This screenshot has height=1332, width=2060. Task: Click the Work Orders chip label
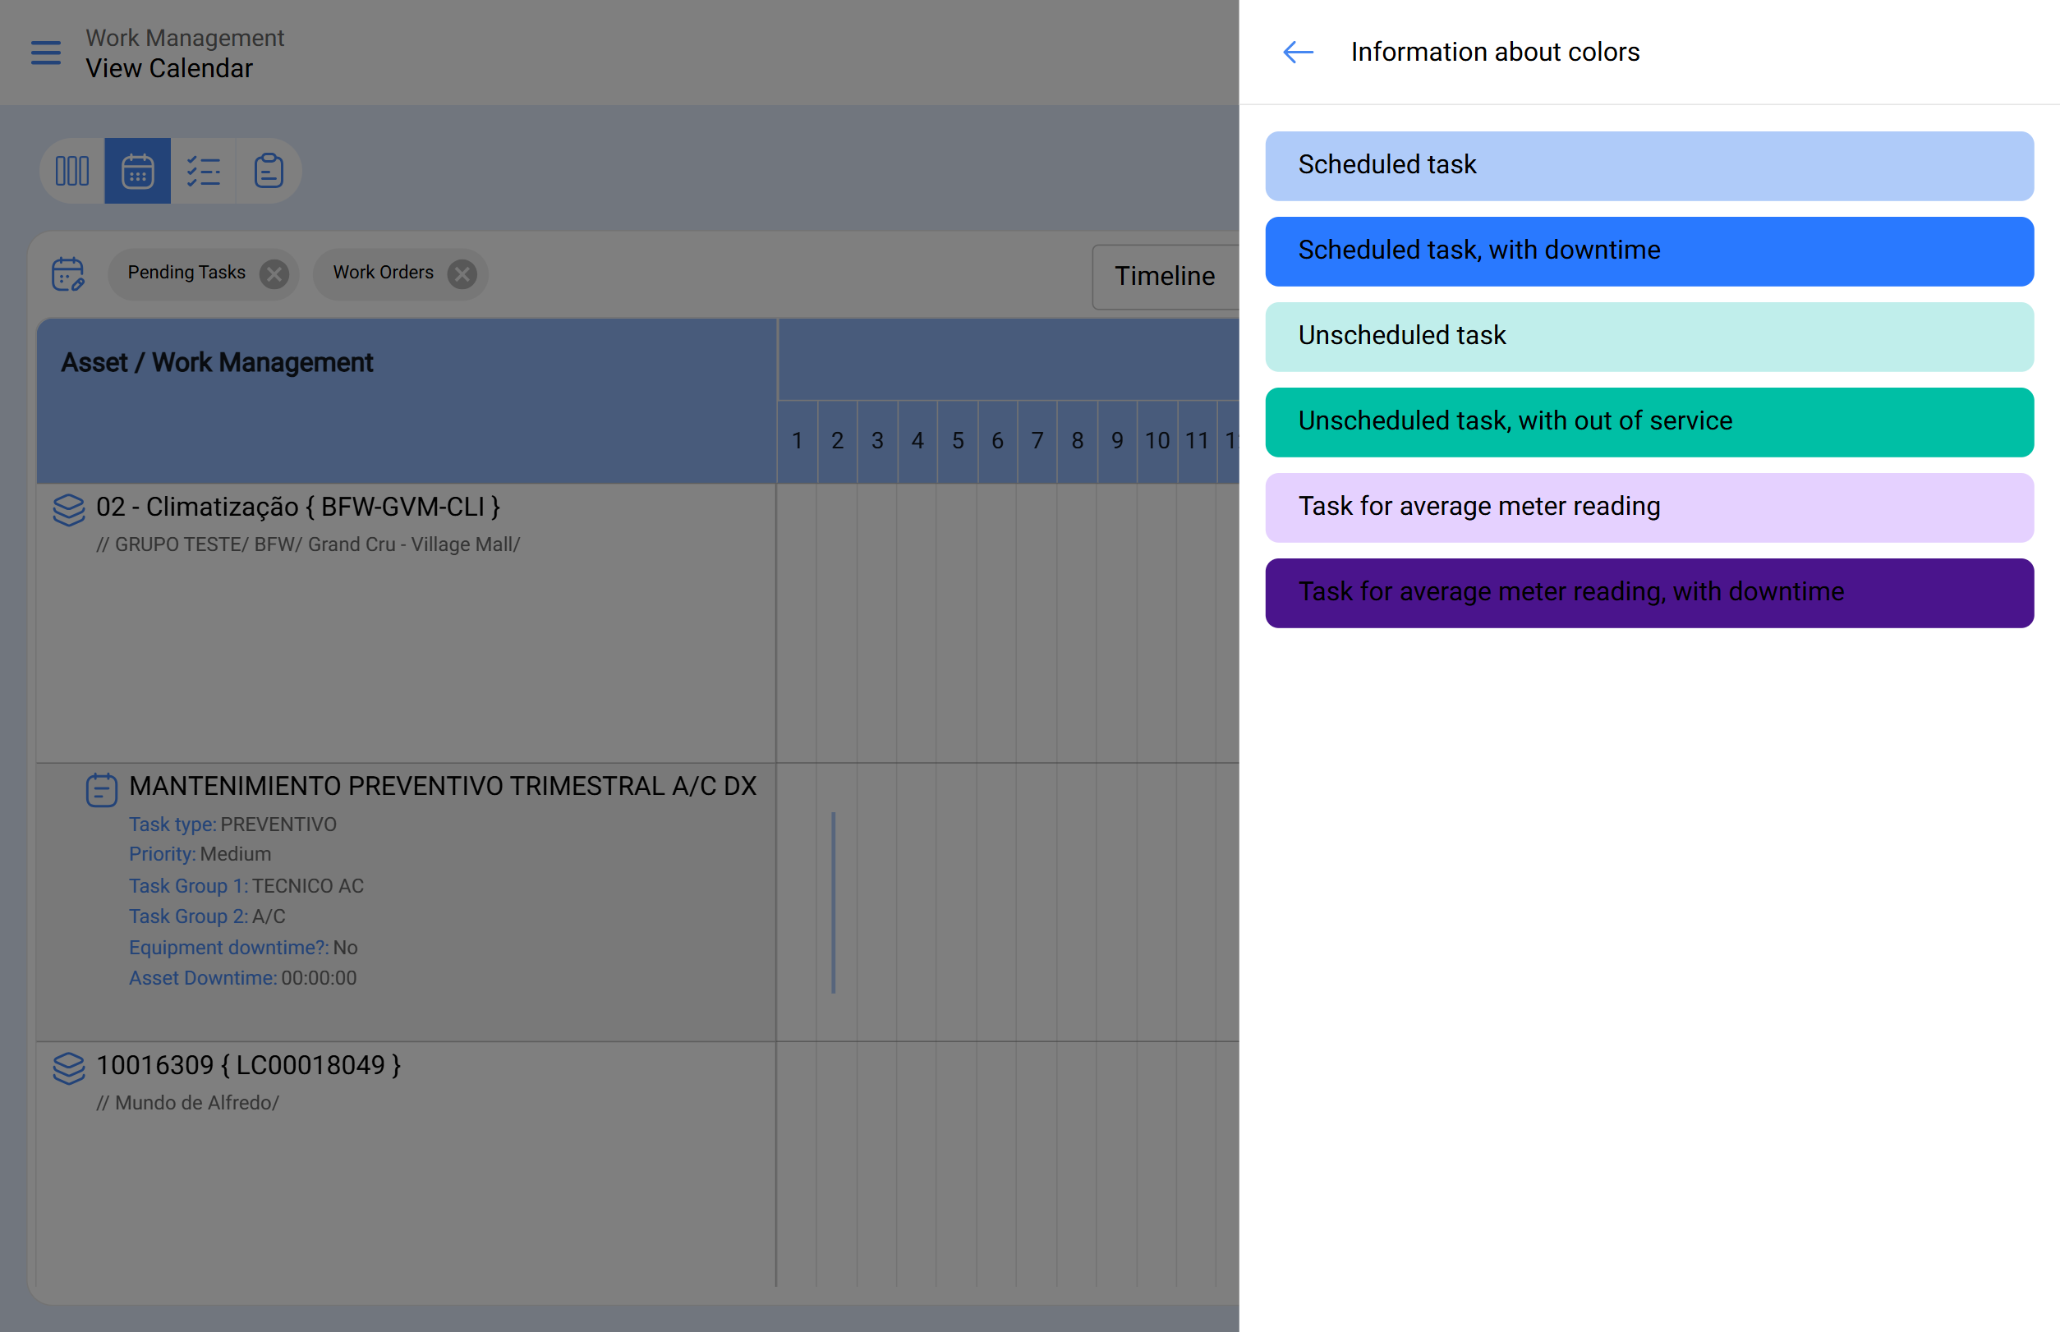384,273
